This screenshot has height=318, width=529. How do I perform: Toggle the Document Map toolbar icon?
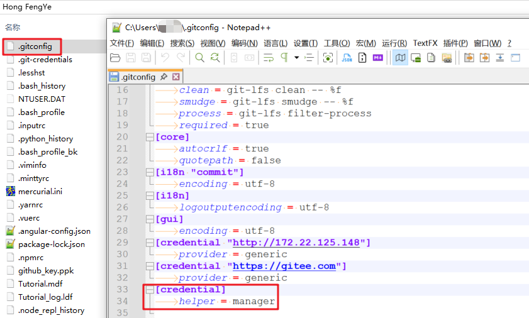point(400,58)
